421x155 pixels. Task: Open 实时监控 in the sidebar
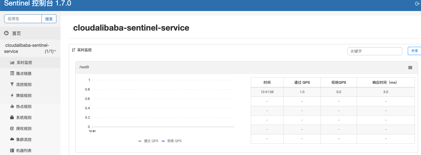tap(30, 62)
